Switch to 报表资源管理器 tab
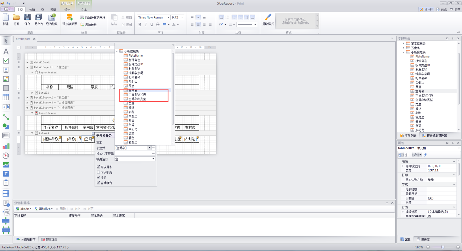The image size is (462, 251). [434, 135]
